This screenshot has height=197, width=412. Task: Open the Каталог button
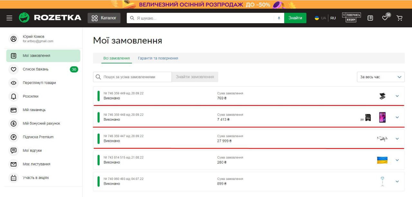click(104, 18)
